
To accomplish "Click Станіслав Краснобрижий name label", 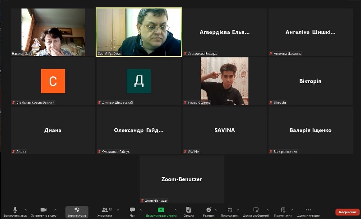I will point(36,103).
